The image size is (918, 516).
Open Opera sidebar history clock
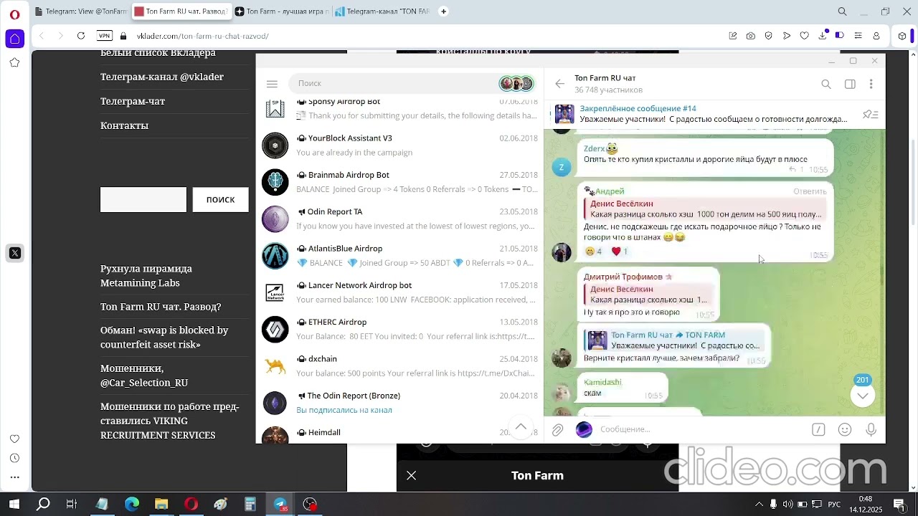click(x=14, y=458)
